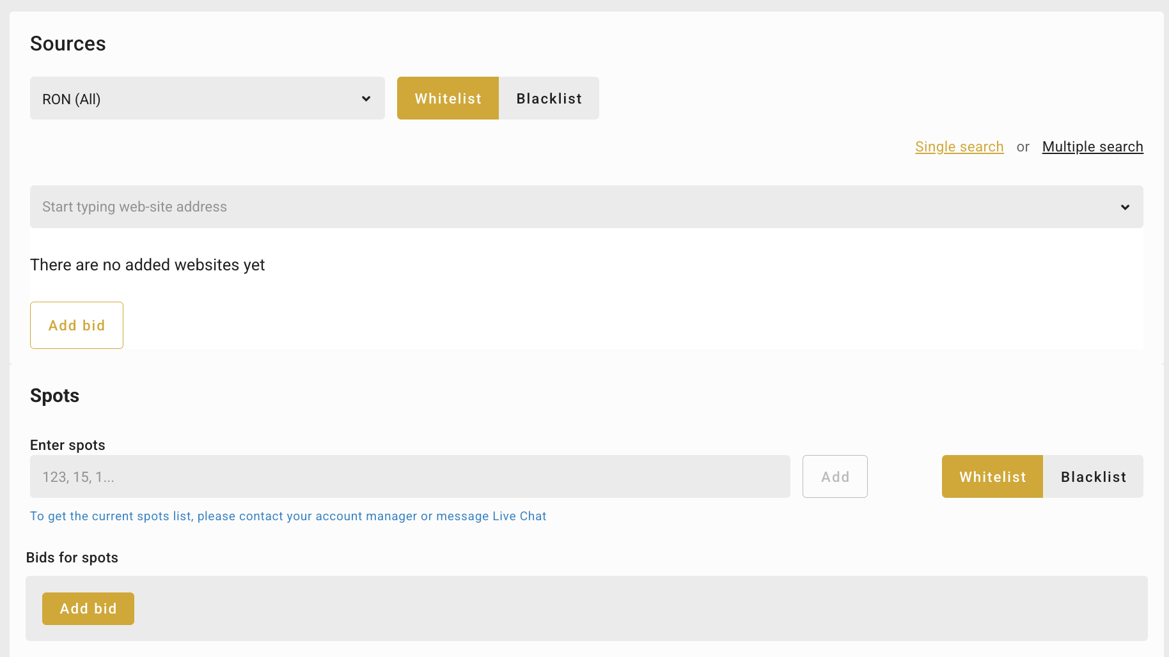Focus the Enter spots input field

(409, 477)
